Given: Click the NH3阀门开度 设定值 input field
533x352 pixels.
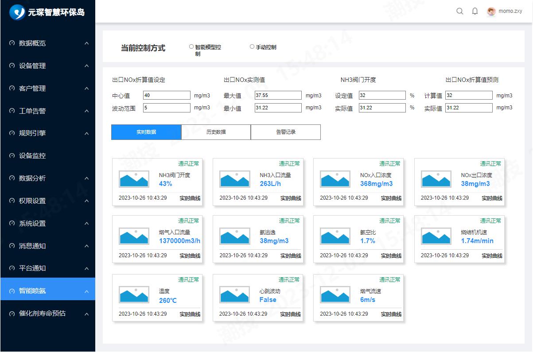Looking at the screenshot, I should tap(382, 95).
